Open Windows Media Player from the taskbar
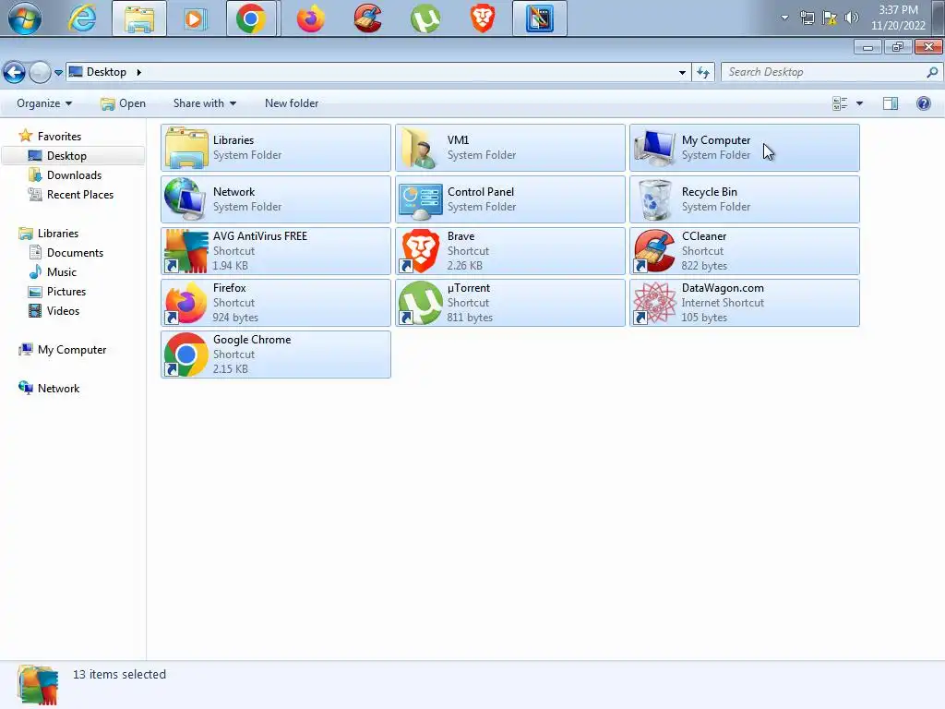 point(195,18)
